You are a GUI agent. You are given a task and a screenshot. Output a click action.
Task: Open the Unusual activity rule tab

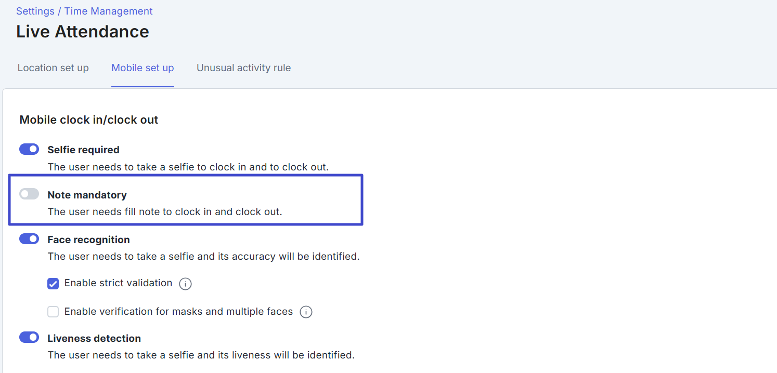pos(243,68)
